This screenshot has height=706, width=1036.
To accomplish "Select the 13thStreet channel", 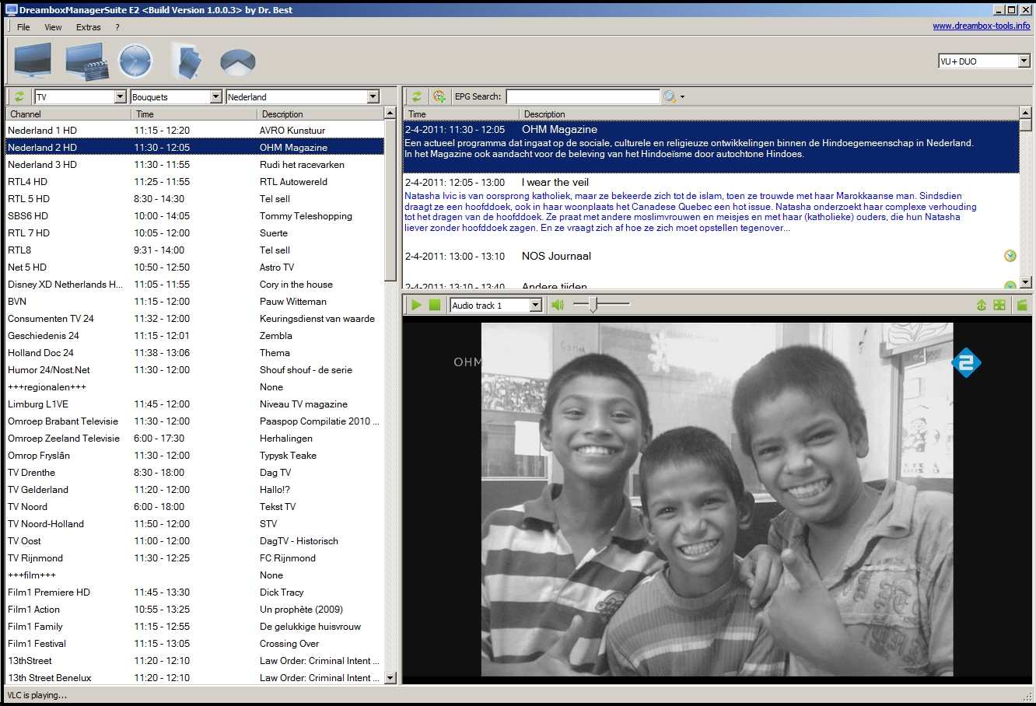I will coord(194,661).
